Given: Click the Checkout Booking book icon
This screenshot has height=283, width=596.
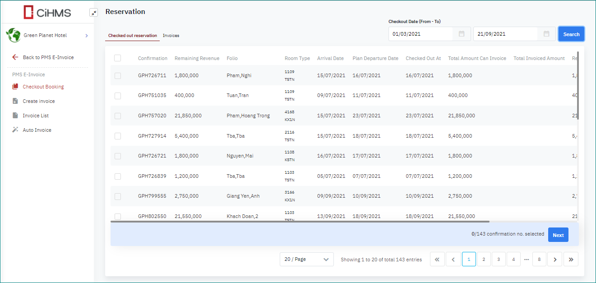Looking at the screenshot, I should coord(15,87).
